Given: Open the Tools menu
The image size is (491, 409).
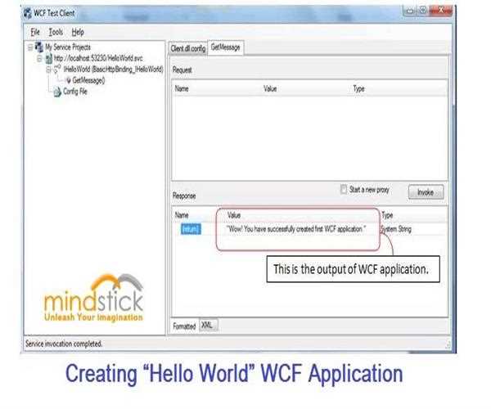Looking at the screenshot, I should (56, 32).
